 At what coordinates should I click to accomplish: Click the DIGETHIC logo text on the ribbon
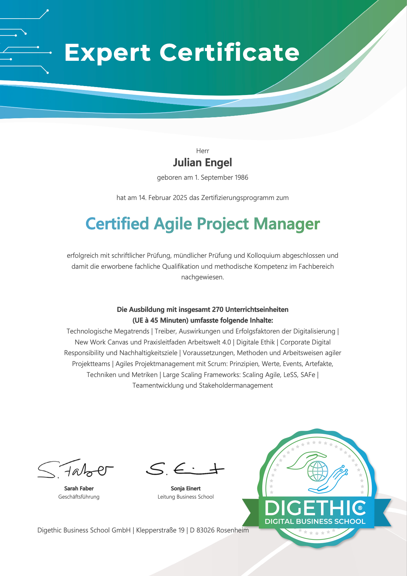[315, 508]
